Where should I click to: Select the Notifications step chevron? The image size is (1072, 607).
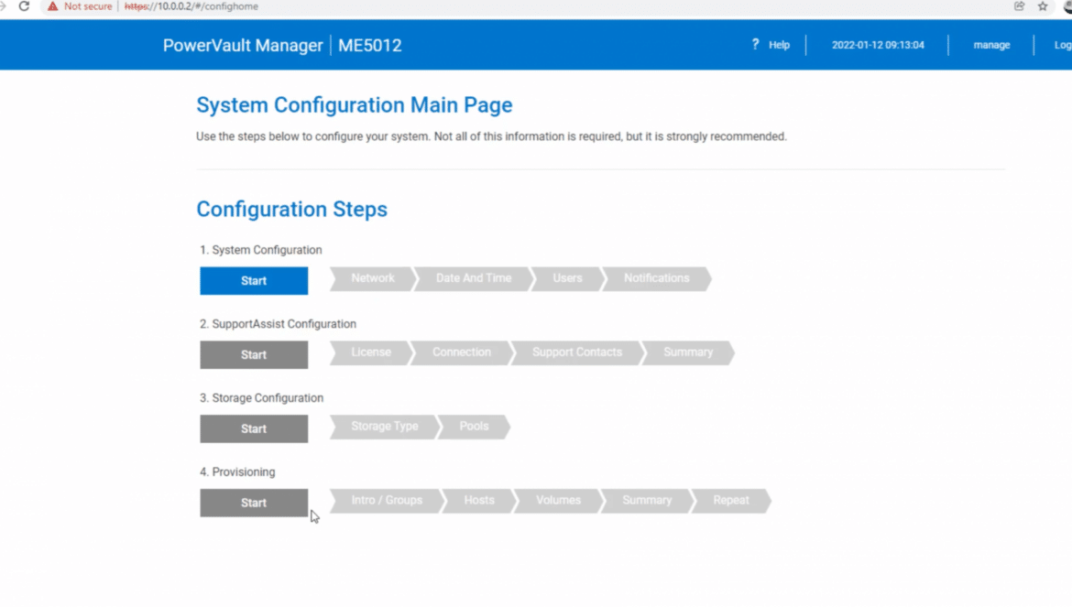[x=656, y=278]
